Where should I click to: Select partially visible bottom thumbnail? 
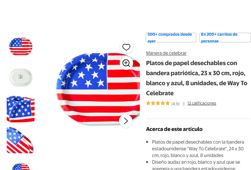(22, 167)
